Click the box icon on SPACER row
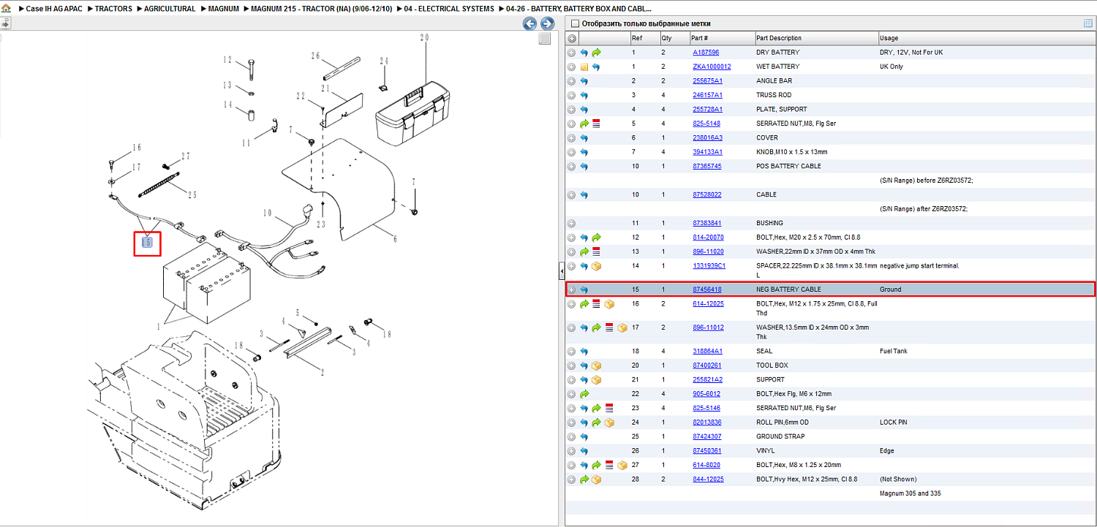The width and height of the screenshot is (1097, 527). click(x=597, y=266)
